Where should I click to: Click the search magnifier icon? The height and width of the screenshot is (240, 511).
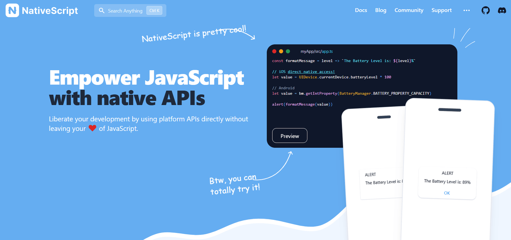click(x=102, y=11)
